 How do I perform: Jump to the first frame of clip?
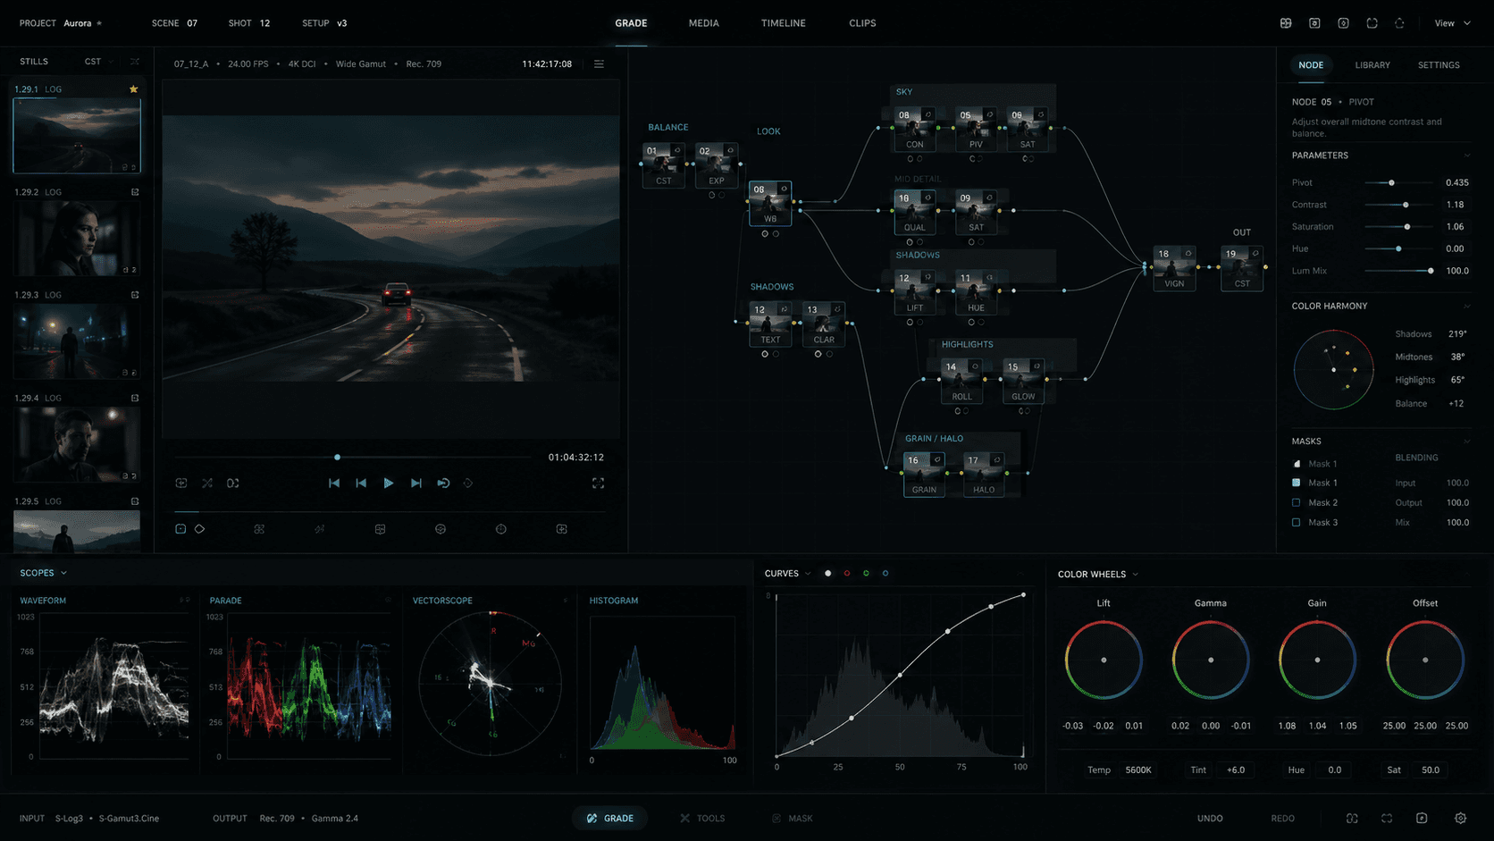click(x=334, y=483)
